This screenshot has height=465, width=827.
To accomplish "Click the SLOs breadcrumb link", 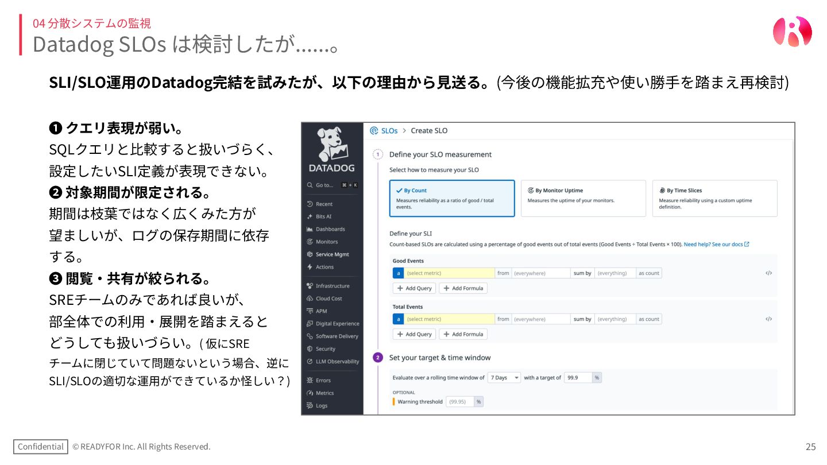I will coord(389,131).
